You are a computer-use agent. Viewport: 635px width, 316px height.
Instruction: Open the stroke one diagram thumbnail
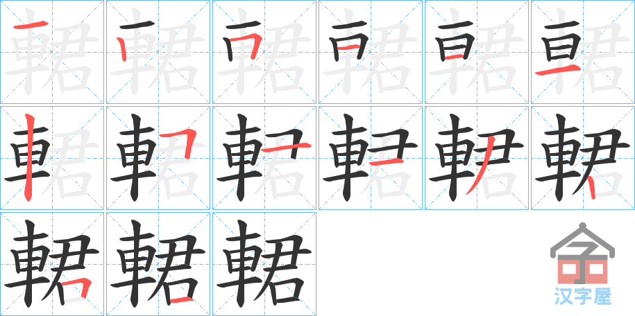click(x=52, y=52)
